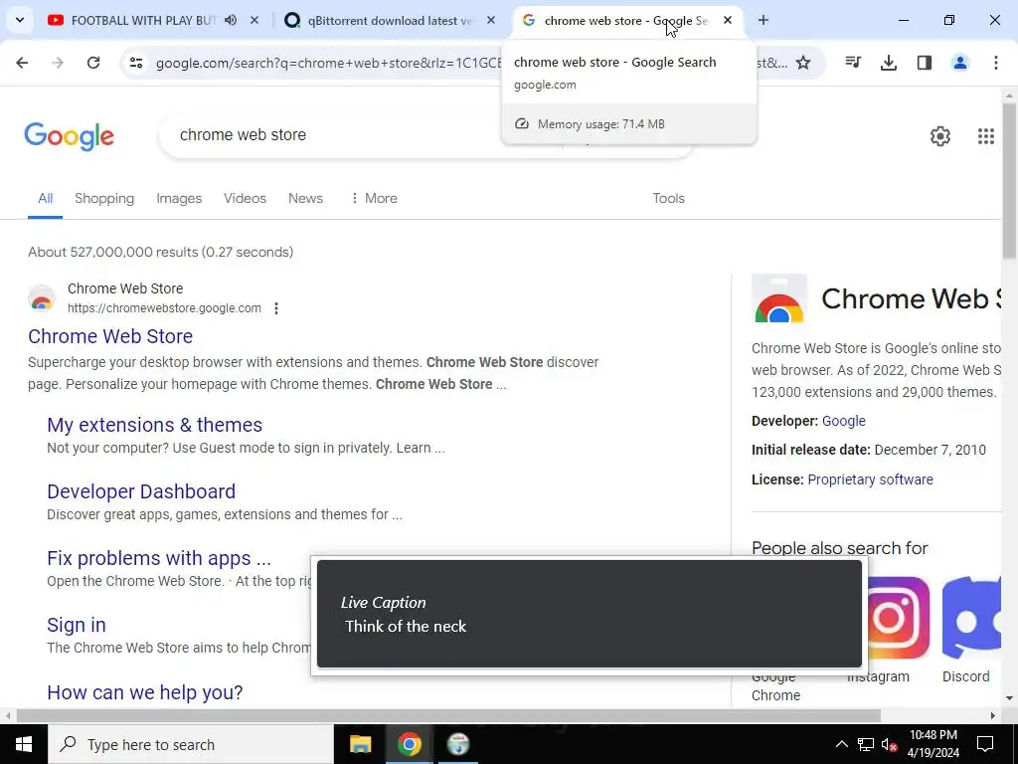Select the Discord related search icon
Screen dimensions: 1018x764
[x=972, y=617]
